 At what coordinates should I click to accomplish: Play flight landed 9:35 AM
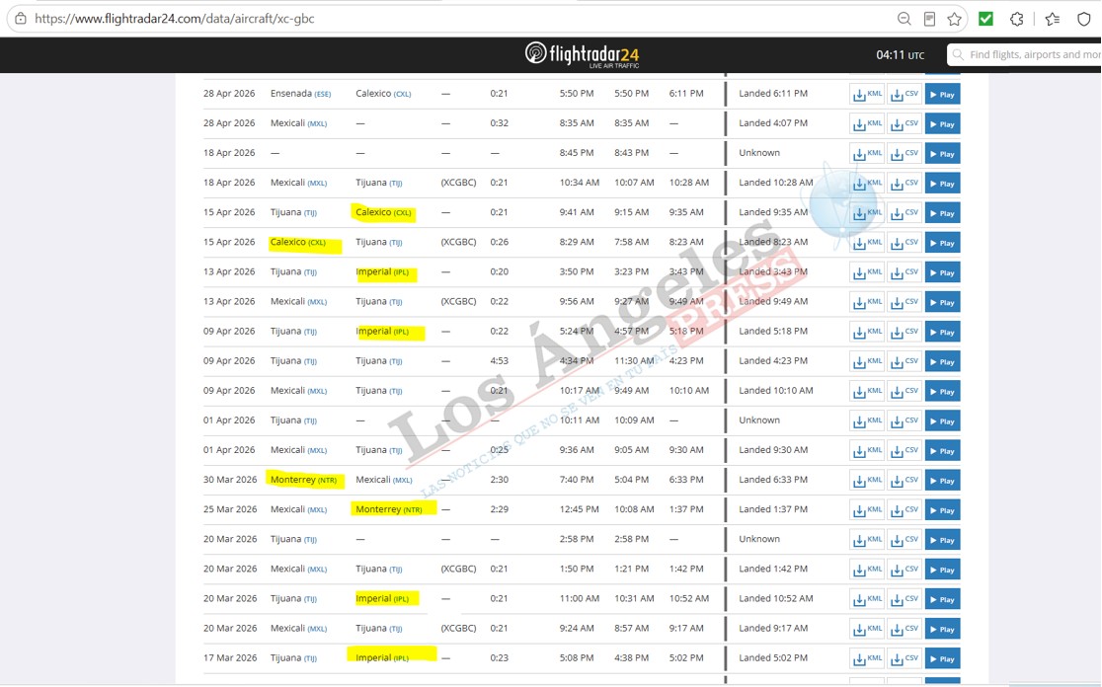[942, 213]
